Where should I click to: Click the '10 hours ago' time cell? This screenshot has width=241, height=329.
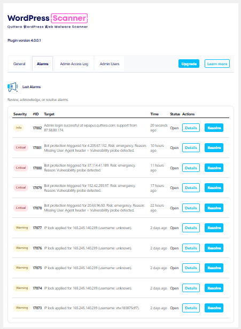tap(157, 148)
